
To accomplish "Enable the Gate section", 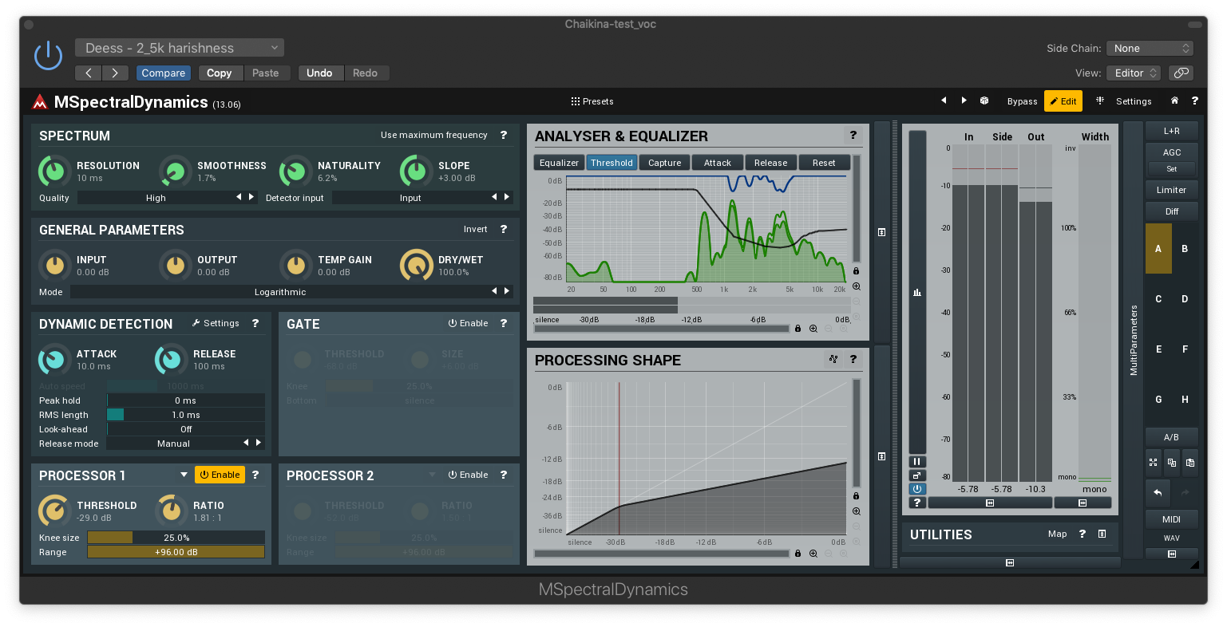I will coord(468,323).
